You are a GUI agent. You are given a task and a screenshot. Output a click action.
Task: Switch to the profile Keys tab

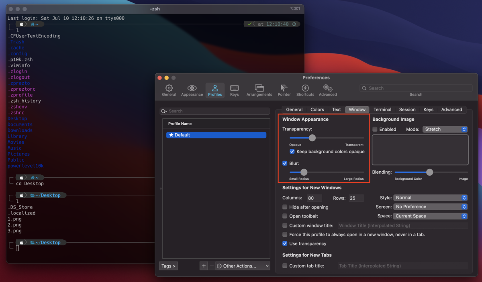click(x=429, y=110)
